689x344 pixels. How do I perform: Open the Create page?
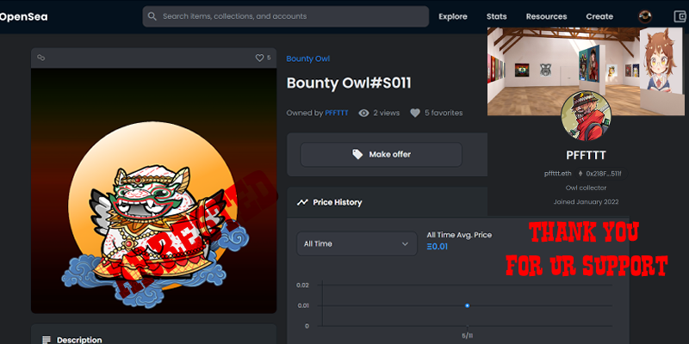599,16
